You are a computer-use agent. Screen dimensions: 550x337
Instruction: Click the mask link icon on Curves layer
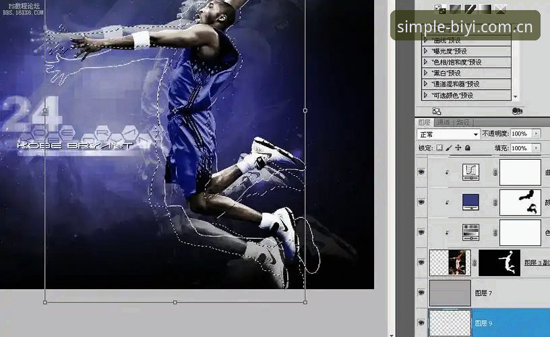(495, 172)
